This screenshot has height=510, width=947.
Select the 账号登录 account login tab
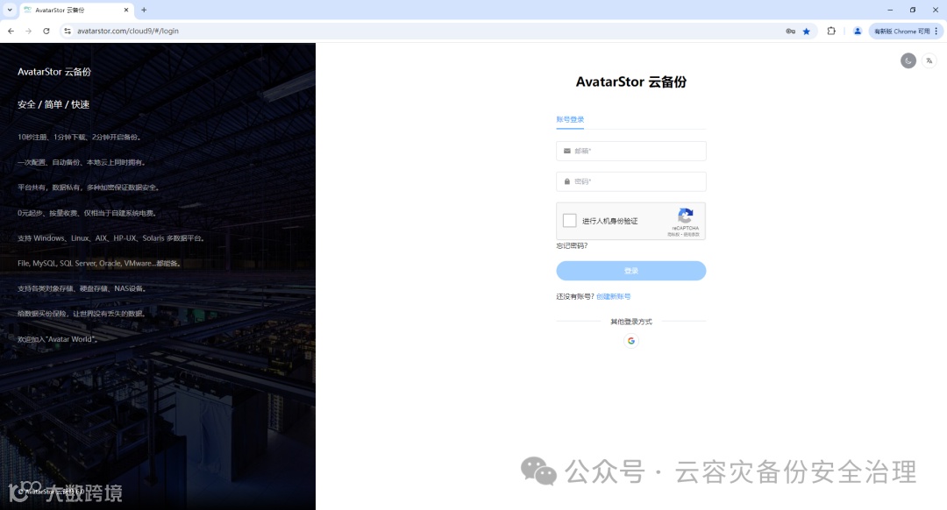tap(570, 119)
